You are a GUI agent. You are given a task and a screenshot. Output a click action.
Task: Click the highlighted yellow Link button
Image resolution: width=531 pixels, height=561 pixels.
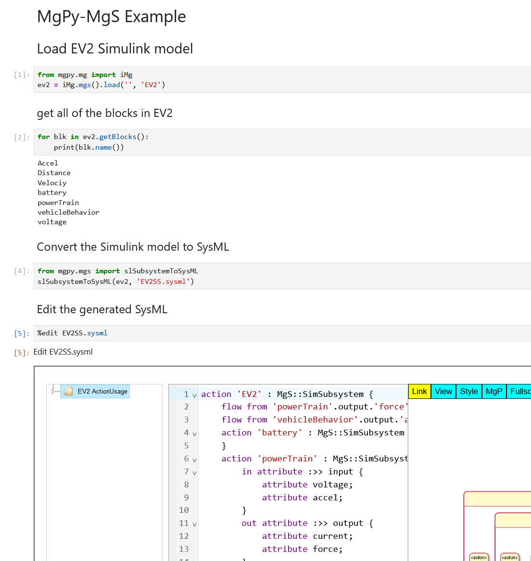click(419, 391)
